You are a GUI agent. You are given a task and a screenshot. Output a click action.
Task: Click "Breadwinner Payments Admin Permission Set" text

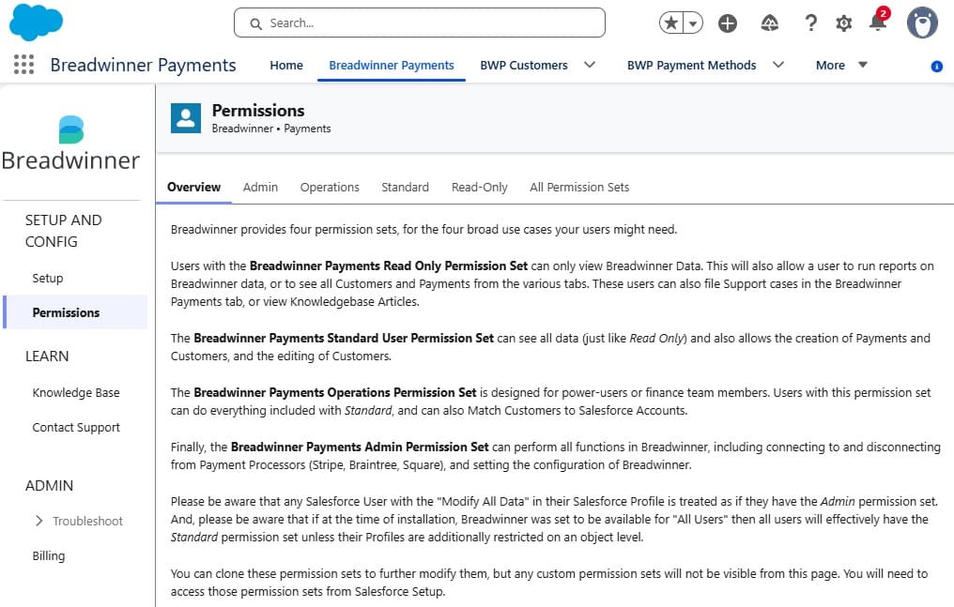[x=360, y=447]
